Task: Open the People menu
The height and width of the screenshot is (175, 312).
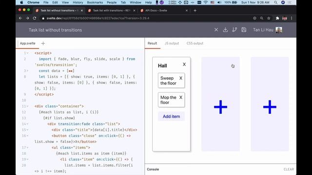Action: [x=112, y=2]
